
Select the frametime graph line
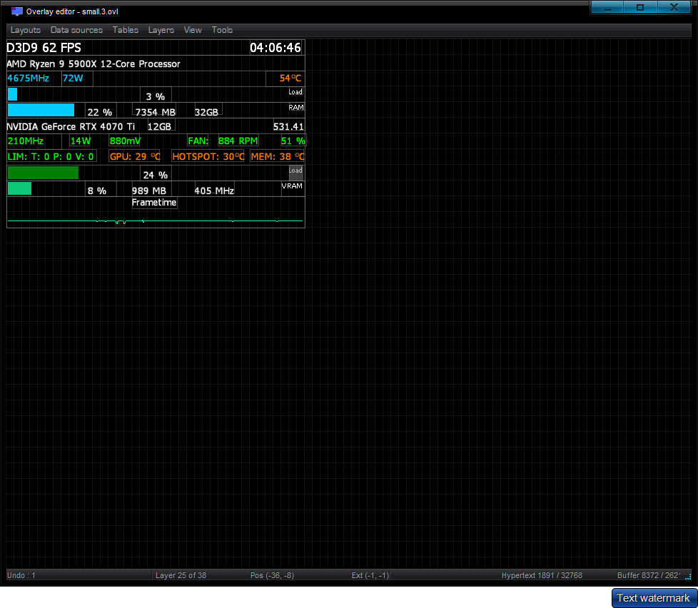[156, 221]
